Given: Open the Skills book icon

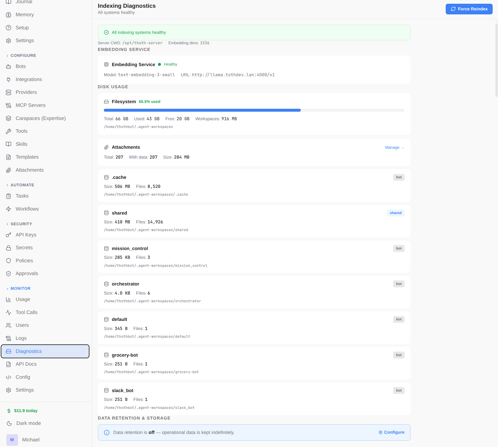Looking at the screenshot, I should click(8, 144).
